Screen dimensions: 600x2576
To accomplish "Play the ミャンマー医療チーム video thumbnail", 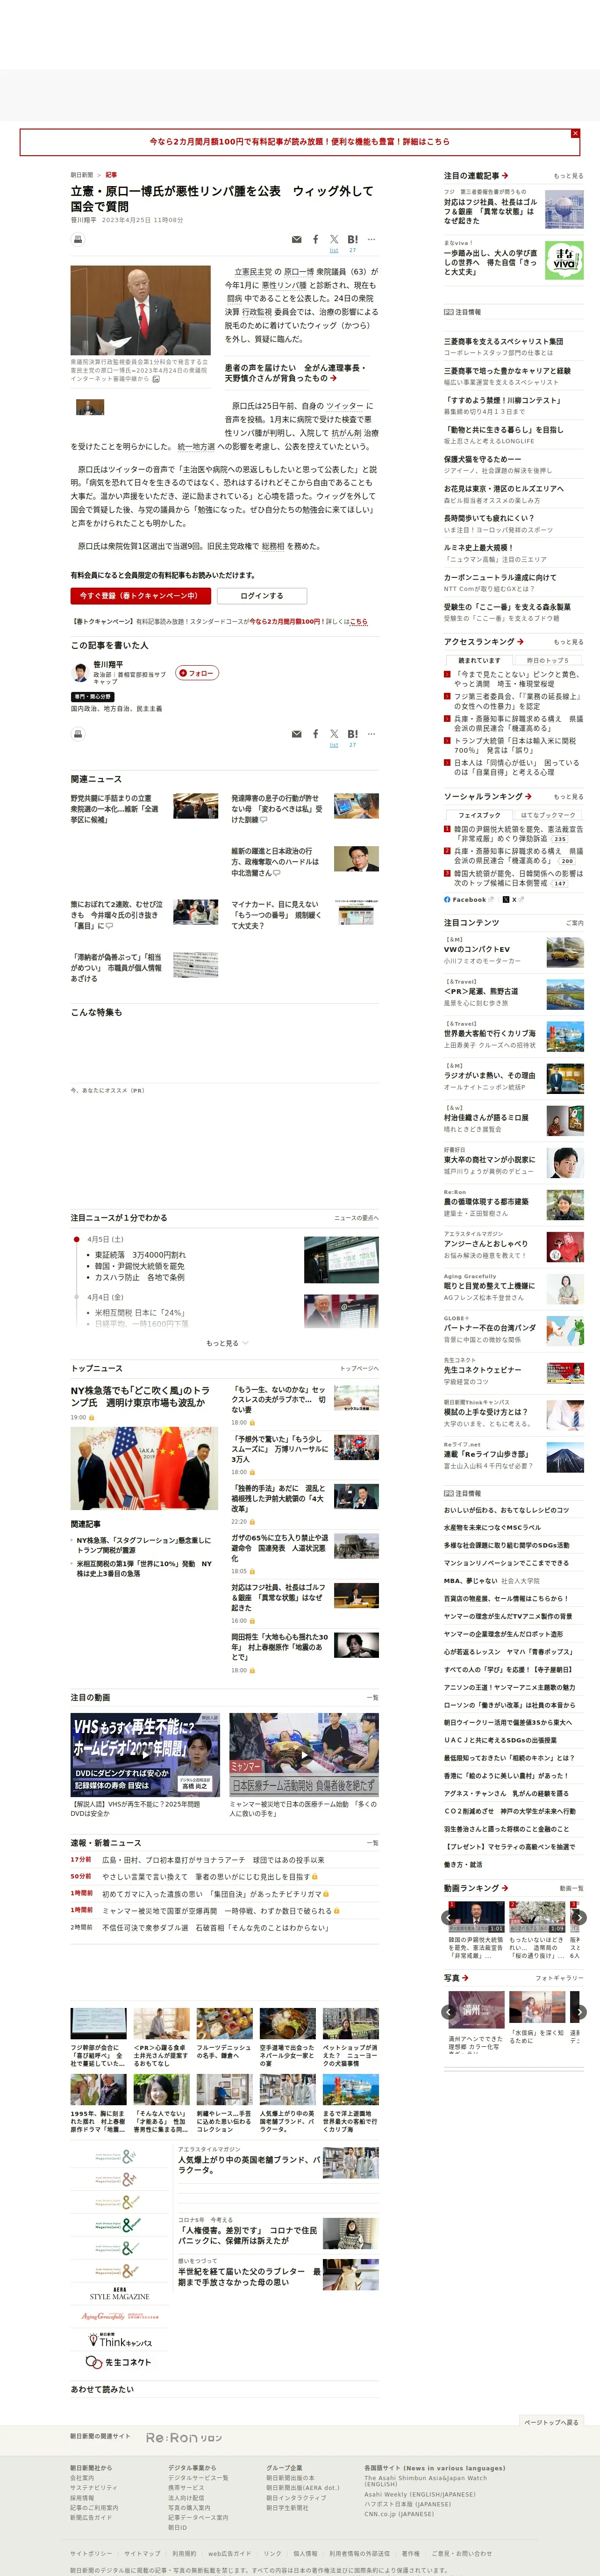I will (x=304, y=1755).
